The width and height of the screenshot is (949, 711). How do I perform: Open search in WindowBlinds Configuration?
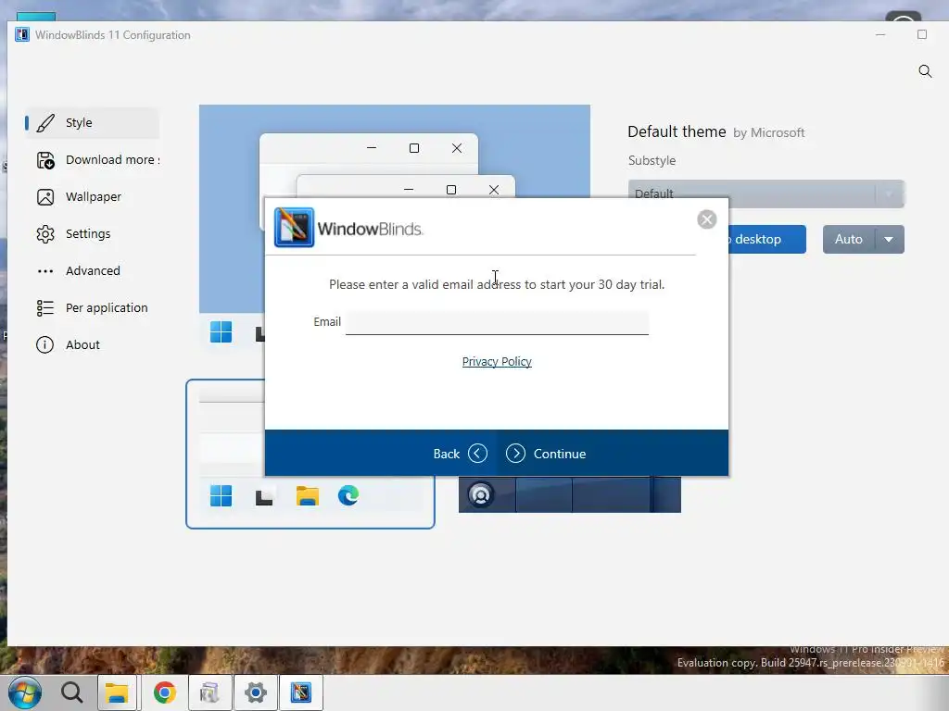click(x=925, y=71)
